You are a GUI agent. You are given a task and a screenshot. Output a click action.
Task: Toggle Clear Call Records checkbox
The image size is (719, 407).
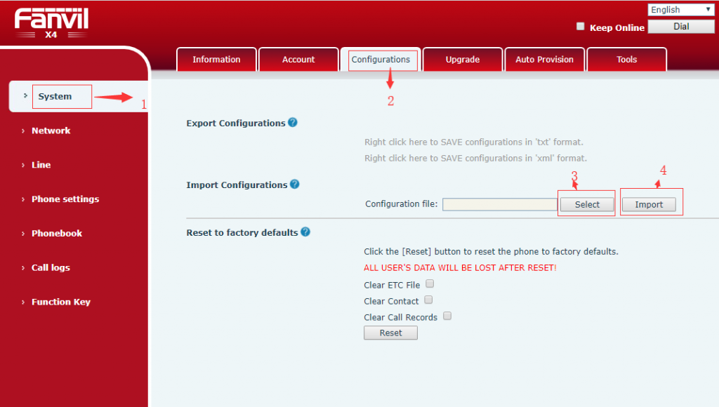(x=447, y=316)
